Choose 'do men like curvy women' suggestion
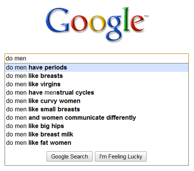 (97, 101)
